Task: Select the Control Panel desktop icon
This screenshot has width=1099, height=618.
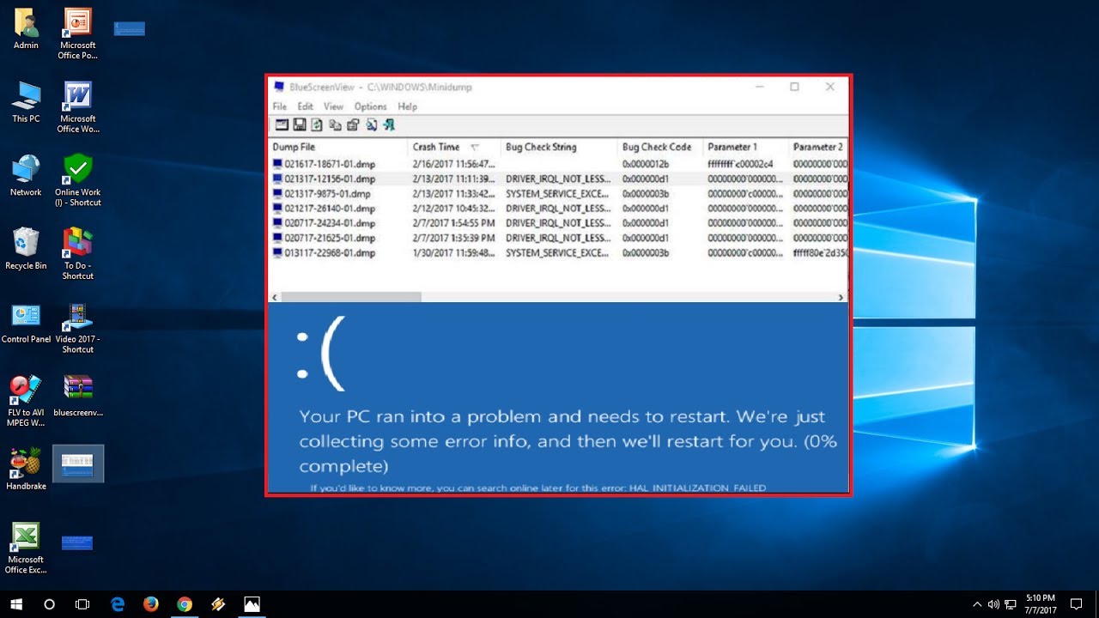Action: (x=26, y=324)
